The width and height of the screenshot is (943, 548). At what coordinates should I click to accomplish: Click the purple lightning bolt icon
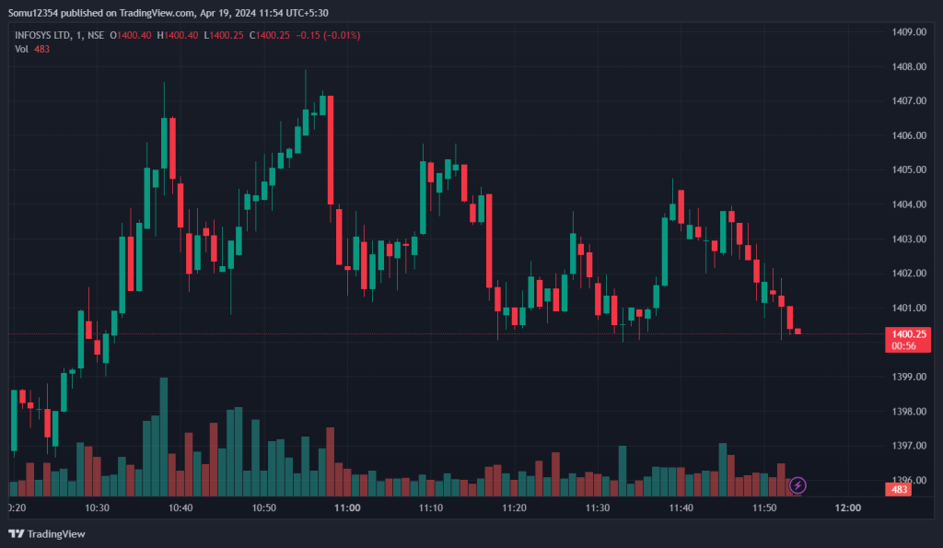pyautogui.click(x=797, y=485)
